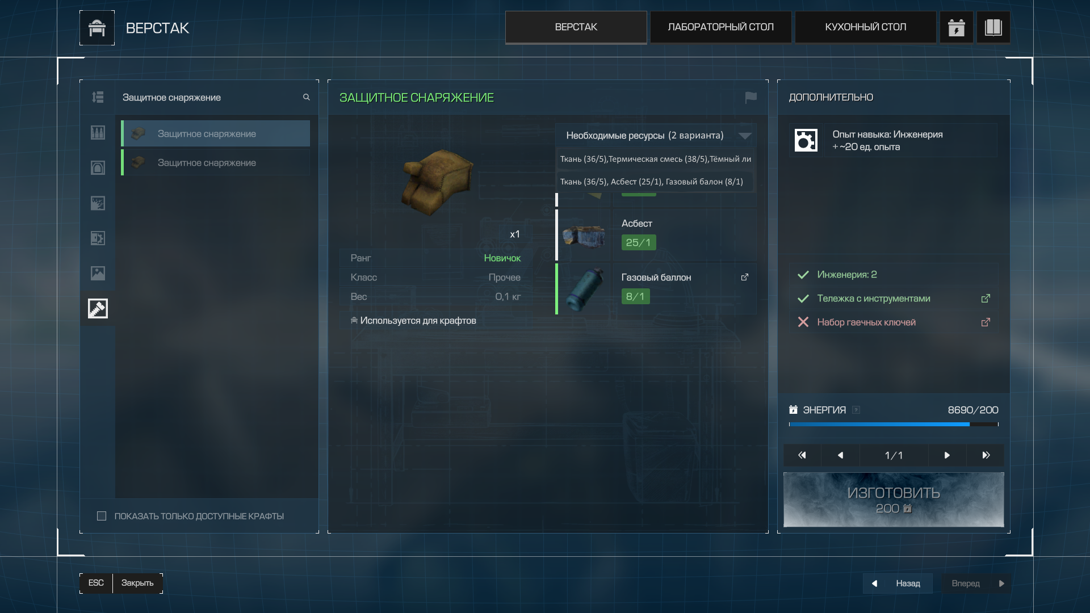Image resolution: width=1090 pixels, height=613 pixels.
Task: Select the explosion category icon
Action: (x=98, y=203)
